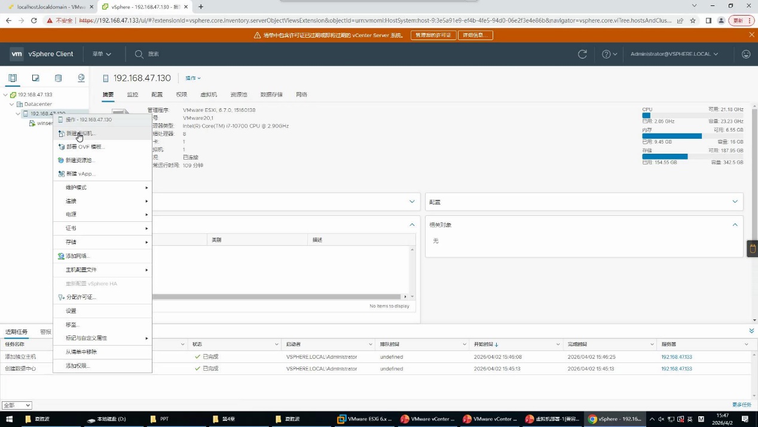The image size is (758, 427).
Task: Open the 菜单 dropdown in the header
Action: tap(102, 54)
